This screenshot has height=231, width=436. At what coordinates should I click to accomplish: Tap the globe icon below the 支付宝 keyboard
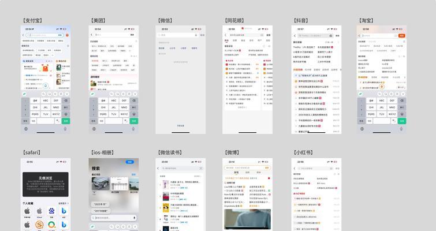pos(26,129)
